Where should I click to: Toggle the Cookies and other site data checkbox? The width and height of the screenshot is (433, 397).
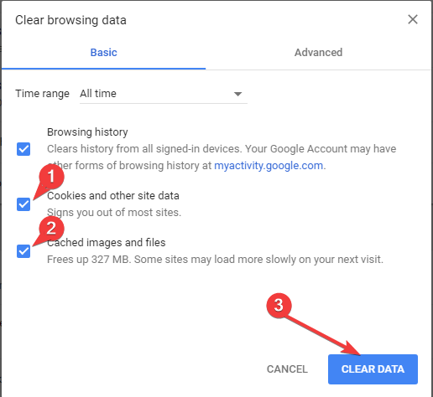pos(23,204)
